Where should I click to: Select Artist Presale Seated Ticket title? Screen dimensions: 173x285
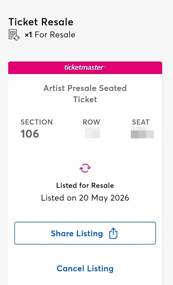tap(85, 94)
